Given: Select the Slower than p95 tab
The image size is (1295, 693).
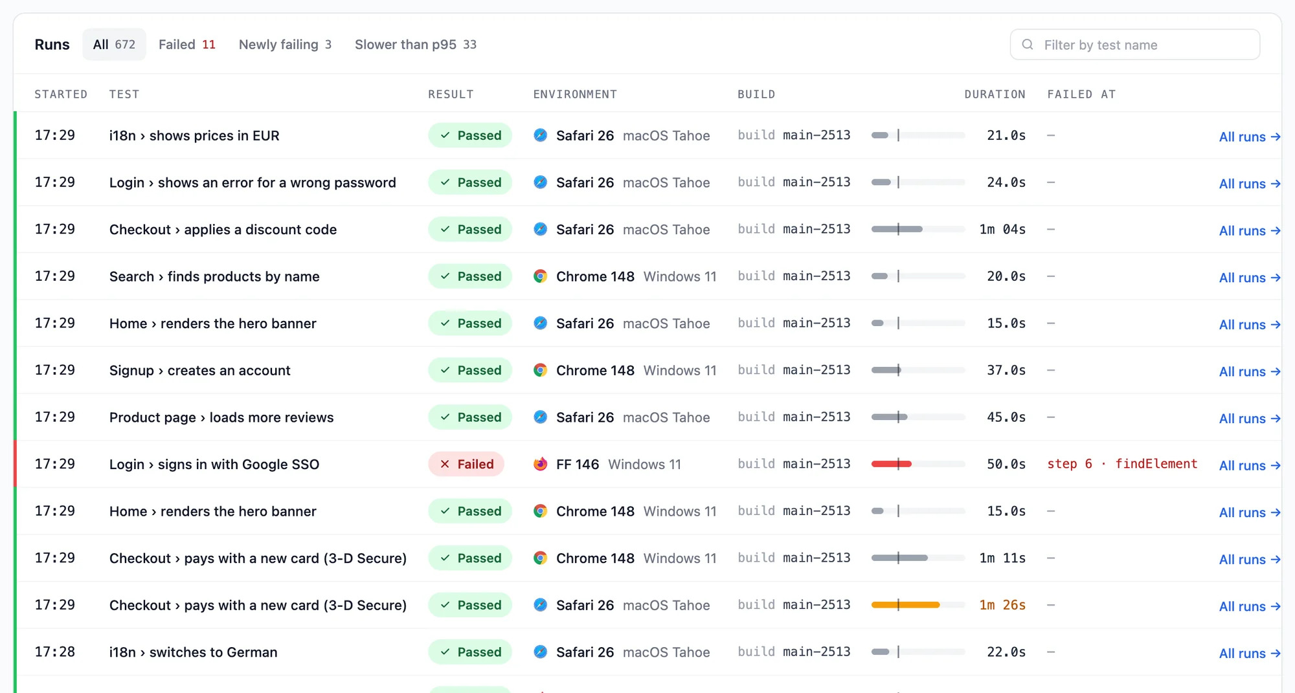Looking at the screenshot, I should [x=415, y=45].
